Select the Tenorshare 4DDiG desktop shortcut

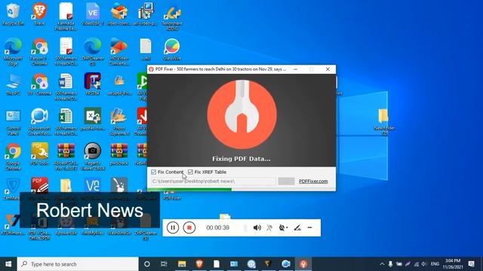click(x=172, y=17)
